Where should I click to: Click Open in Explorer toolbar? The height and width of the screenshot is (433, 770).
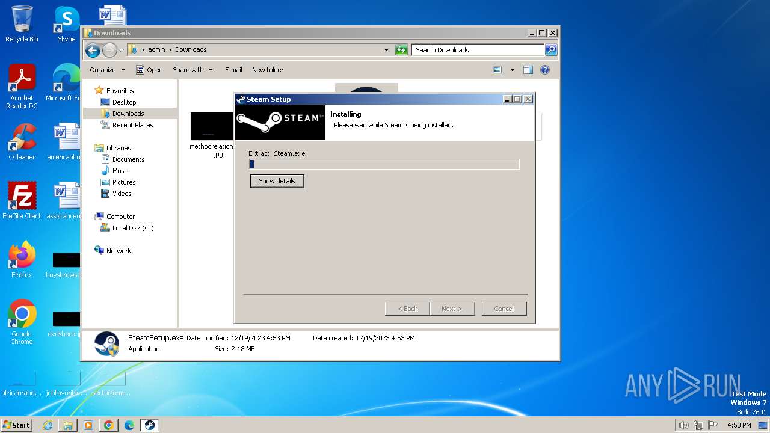pyautogui.click(x=149, y=70)
